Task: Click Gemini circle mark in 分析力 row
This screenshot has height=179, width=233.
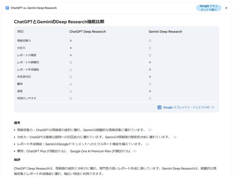Action: click(150, 48)
